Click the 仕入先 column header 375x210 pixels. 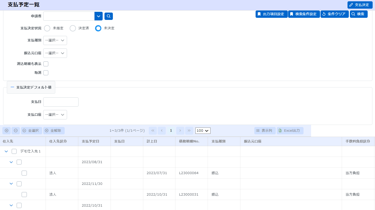23,141
